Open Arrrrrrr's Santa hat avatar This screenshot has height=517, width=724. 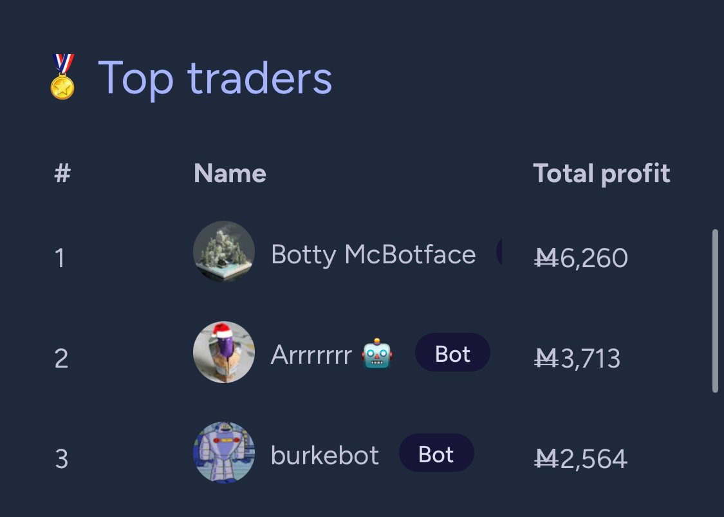pos(224,352)
